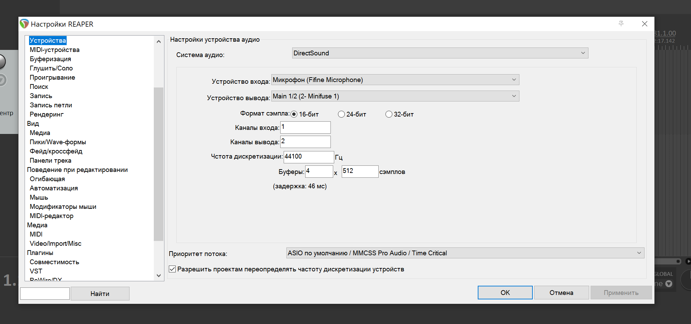Open Запись settings page

[41, 96]
